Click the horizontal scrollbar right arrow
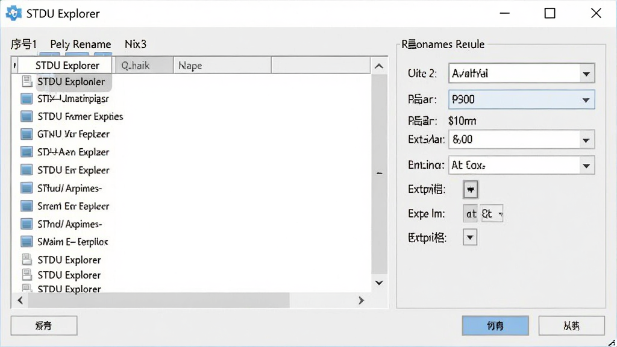The image size is (617, 347). [362, 301]
